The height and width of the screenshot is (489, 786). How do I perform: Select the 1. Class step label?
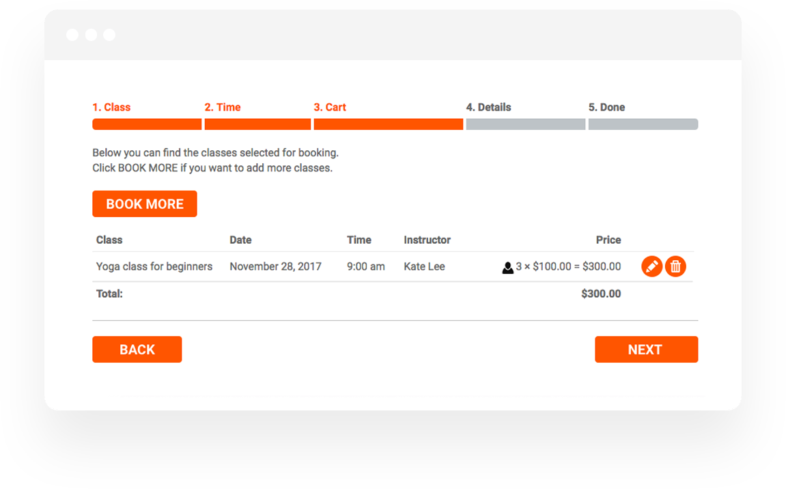pos(111,107)
